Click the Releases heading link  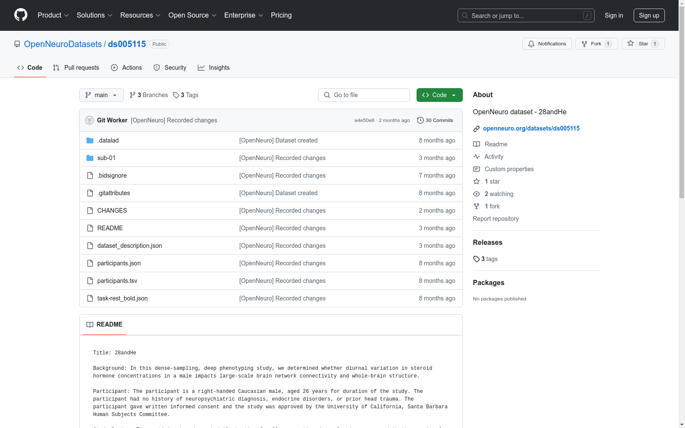point(488,242)
